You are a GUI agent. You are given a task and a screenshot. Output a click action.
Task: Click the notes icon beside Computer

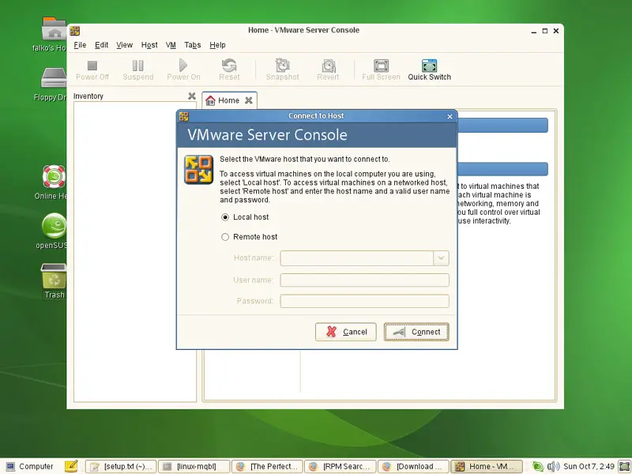pyautogui.click(x=71, y=466)
